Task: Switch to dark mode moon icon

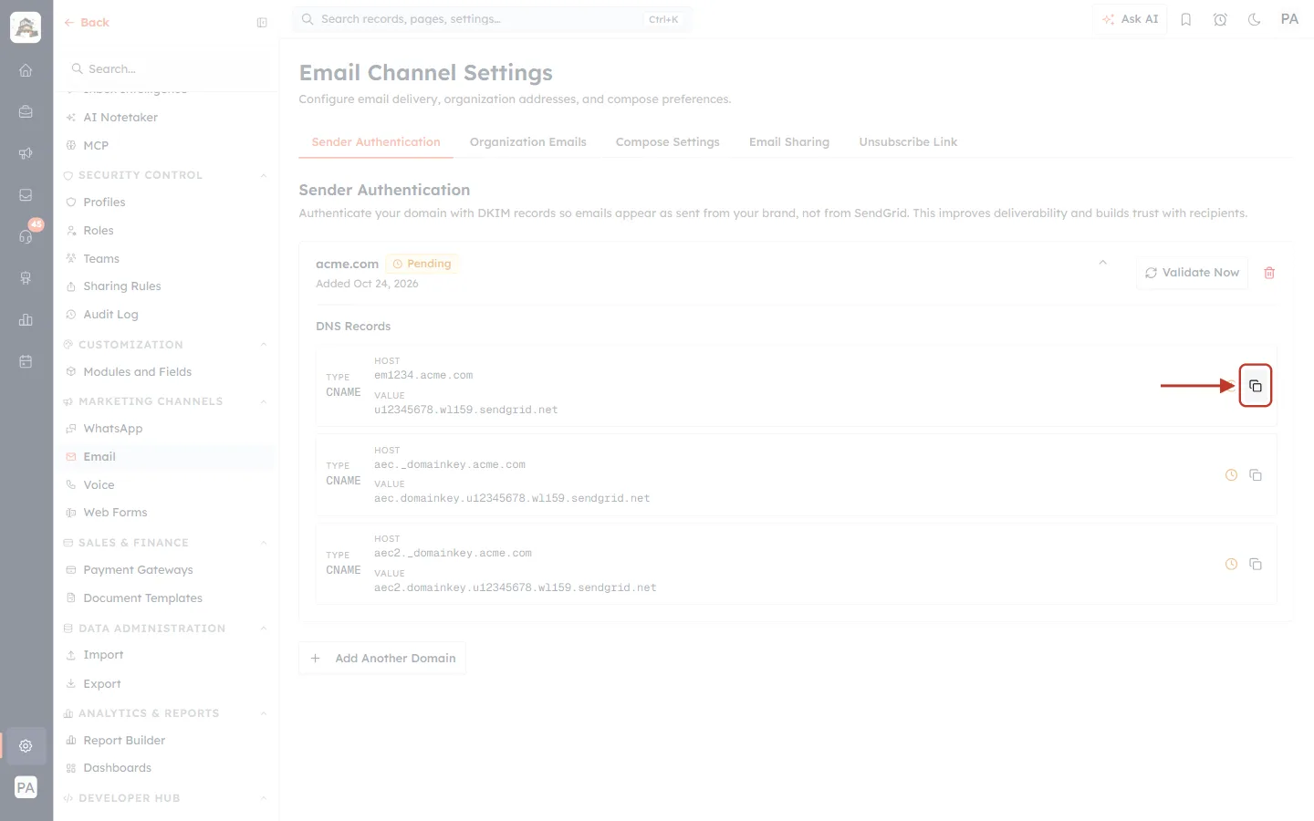Action: pyautogui.click(x=1255, y=19)
